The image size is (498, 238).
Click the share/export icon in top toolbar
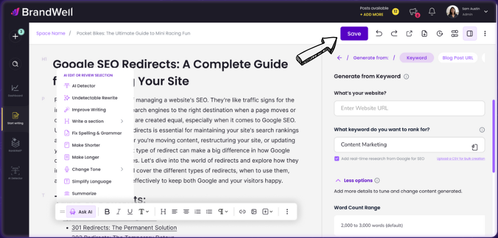point(409,34)
